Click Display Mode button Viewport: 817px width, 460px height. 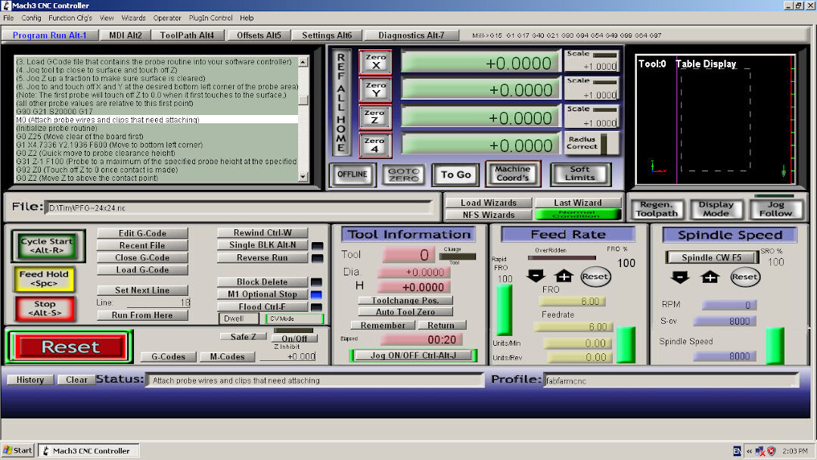coord(716,209)
